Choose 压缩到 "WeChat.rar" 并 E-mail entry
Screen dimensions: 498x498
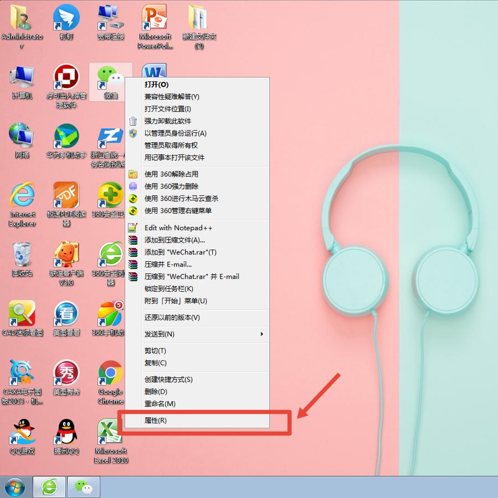(197, 277)
